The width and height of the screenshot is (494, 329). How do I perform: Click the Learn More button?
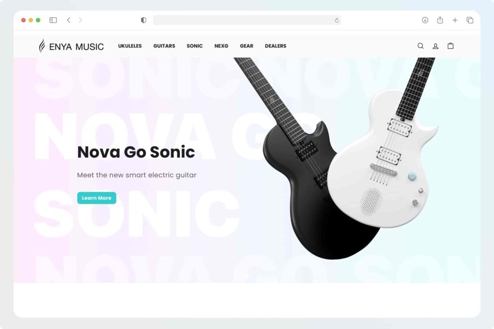(96, 198)
